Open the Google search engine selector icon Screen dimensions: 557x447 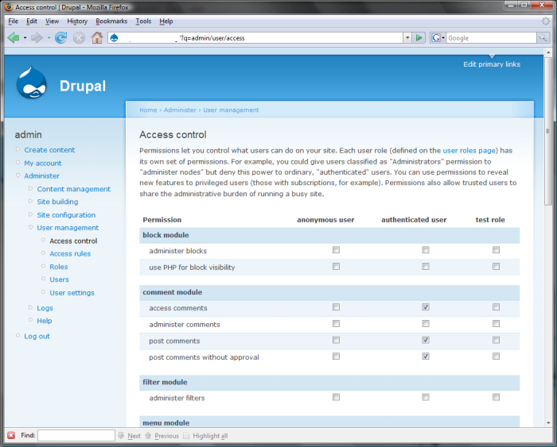click(x=438, y=37)
